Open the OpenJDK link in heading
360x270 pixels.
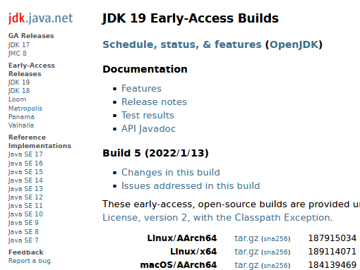pyautogui.click(x=294, y=44)
